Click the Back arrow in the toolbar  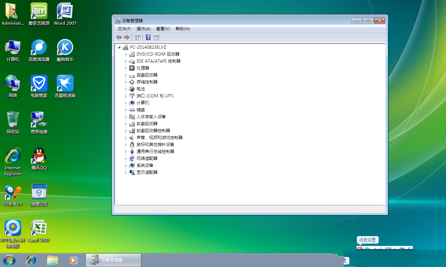pyautogui.click(x=119, y=38)
